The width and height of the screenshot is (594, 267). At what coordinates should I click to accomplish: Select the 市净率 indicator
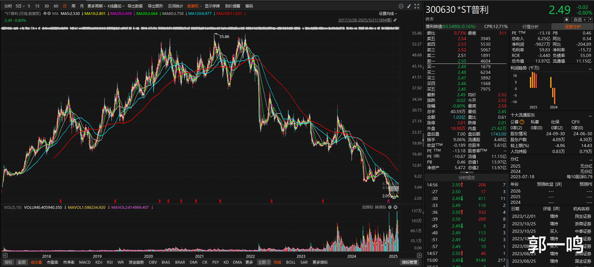(x=69, y=262)
